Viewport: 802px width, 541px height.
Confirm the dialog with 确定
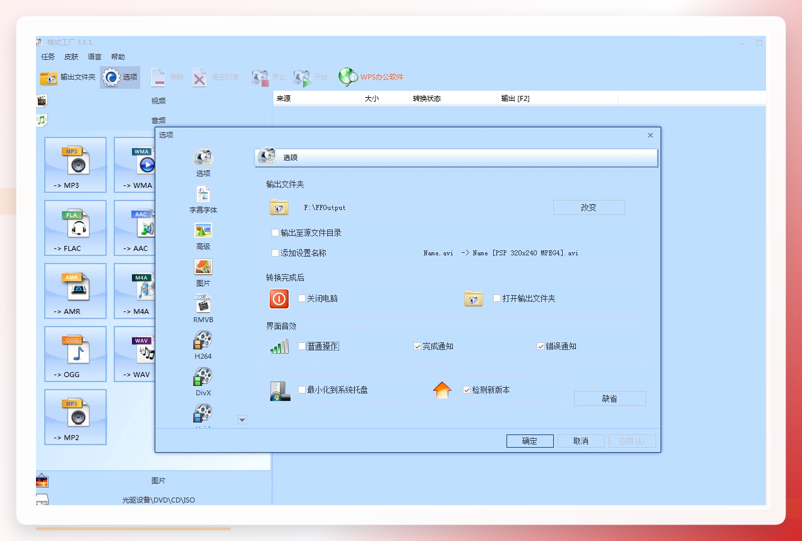[530, 441]
